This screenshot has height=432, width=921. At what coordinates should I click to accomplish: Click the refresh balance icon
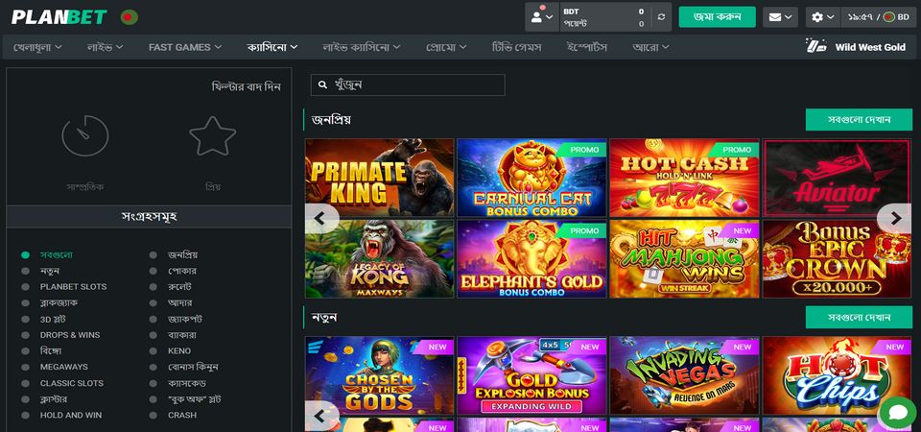[x=660, y=17]
